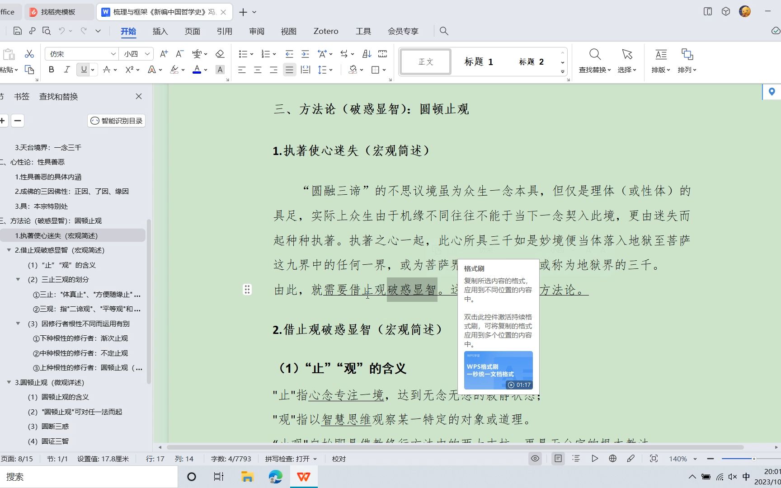
Task: Switch to the 审阅 tab
Action: 256,31
